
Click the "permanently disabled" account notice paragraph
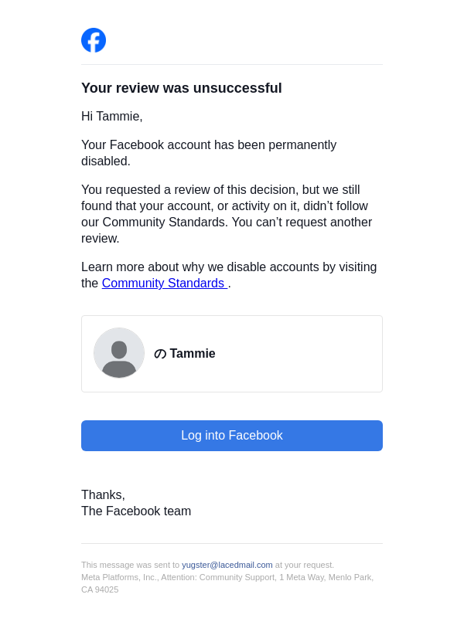209,153
